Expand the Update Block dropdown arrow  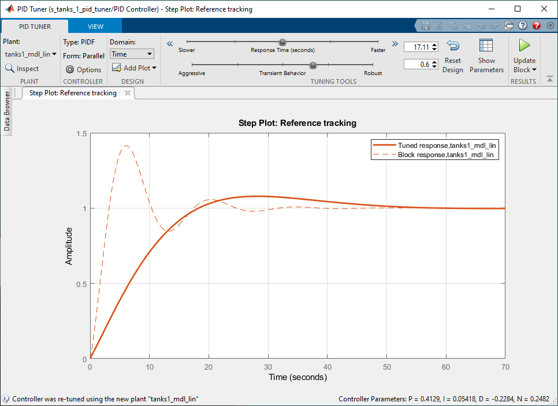pos(534,70)
